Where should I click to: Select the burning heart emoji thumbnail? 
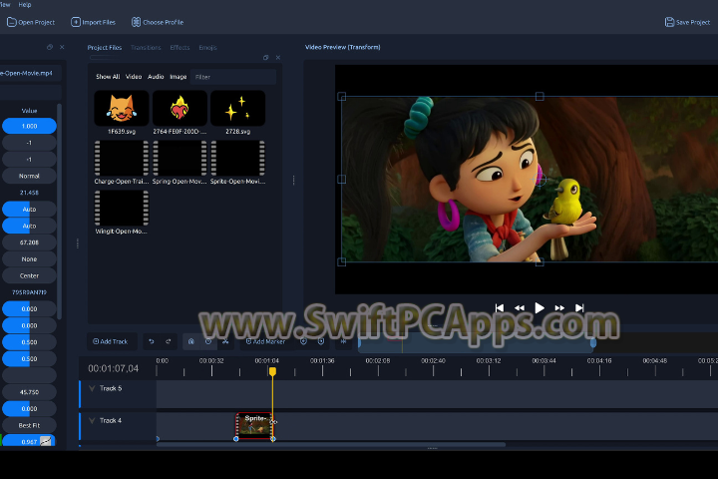(x=179, y=108)
